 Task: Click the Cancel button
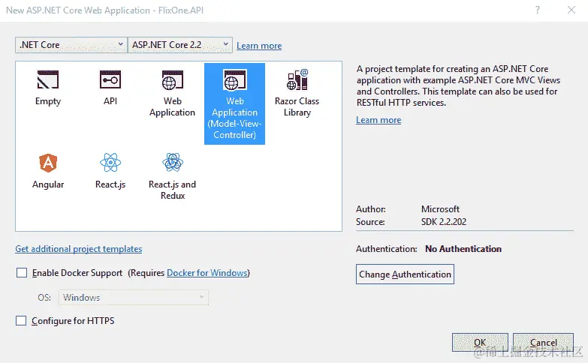(543, 343)
